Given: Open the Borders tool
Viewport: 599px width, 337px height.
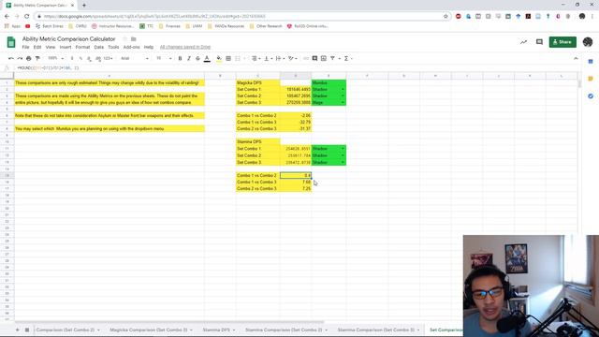Looking at the screenshot, I should click(228, 58).
